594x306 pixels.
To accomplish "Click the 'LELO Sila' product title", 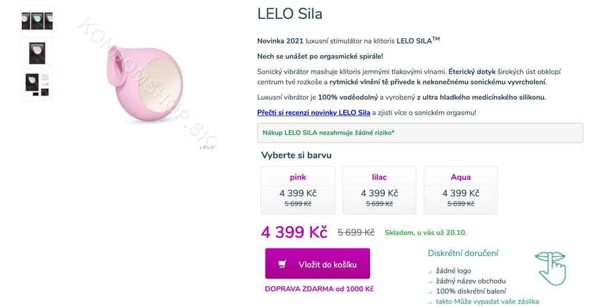I will (290, 14).
